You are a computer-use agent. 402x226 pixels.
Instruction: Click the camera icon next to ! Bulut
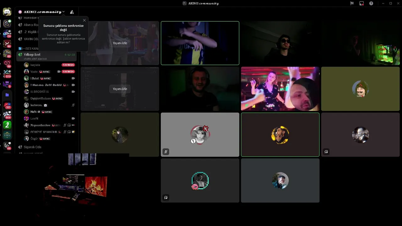coord(73,78)
